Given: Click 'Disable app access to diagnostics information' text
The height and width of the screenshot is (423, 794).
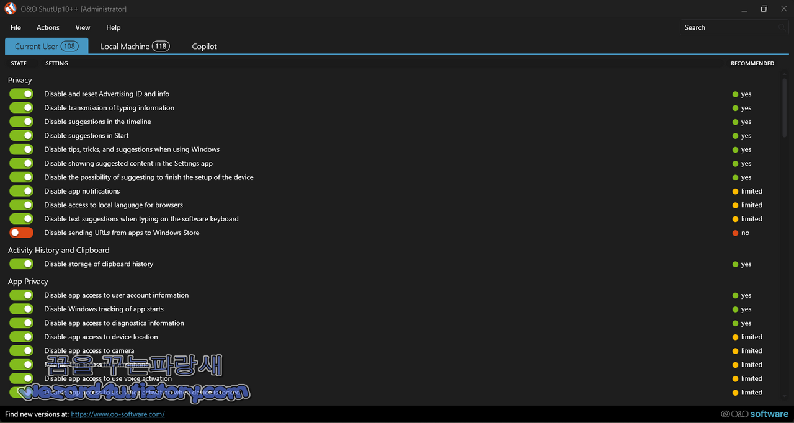Looking at the screenshot, I should tap(114, 323).
